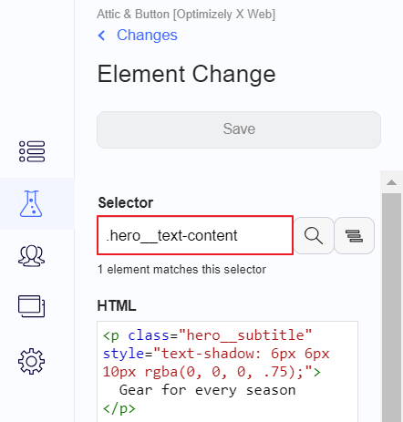Click the vertical scrollbar thumb
This screenshot has width=403, height=422.
click(391, 307)
